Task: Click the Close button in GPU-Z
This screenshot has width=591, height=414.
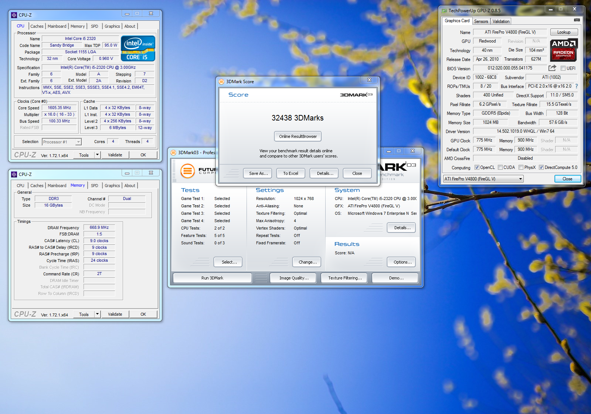Action: click(x=567, y=179)
